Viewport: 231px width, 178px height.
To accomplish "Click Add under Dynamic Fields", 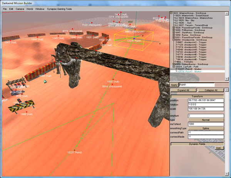I will (218, 148).
